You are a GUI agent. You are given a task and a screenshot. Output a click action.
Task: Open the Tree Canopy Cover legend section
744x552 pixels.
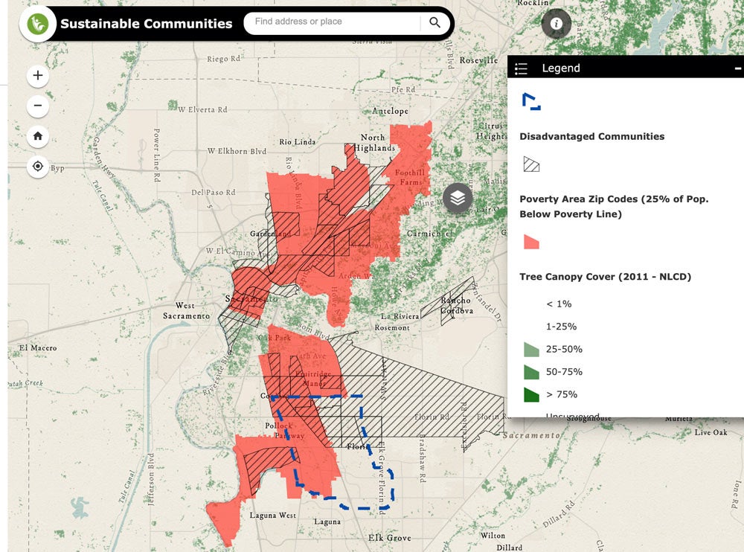point(604,276)
